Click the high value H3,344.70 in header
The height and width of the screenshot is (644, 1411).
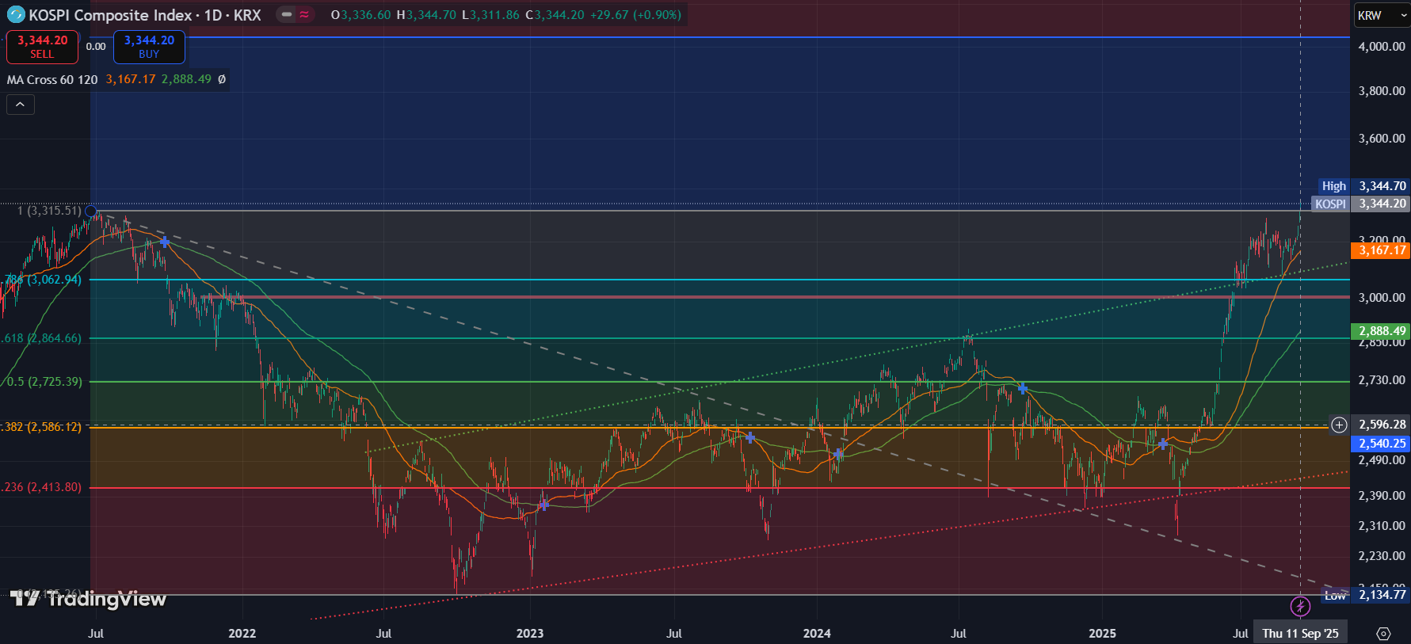pos(426,15)
